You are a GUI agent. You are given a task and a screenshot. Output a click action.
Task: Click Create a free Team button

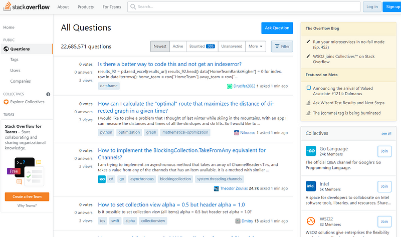pyautogui.click(x=27, y=196)
